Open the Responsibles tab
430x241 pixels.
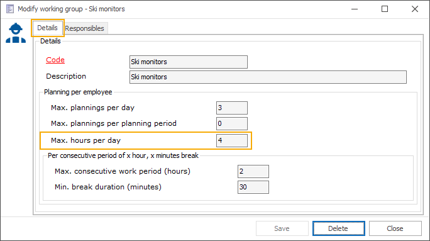pyautogui.click(x=84, y=28)
